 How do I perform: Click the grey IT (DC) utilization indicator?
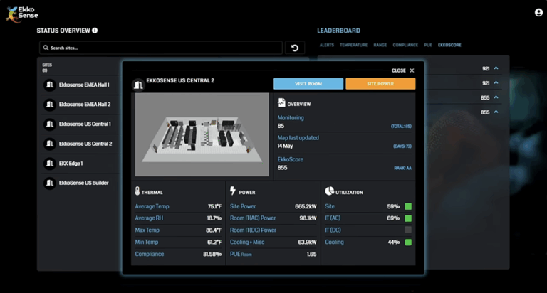click(408, 230)
